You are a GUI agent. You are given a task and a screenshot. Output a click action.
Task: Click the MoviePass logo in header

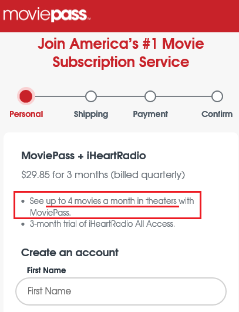pos(47,15)
